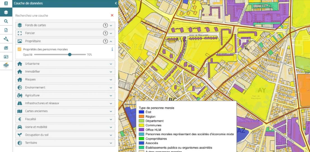Click the Associés legend label
The image size is (310, 152).
tap(152, 143)
